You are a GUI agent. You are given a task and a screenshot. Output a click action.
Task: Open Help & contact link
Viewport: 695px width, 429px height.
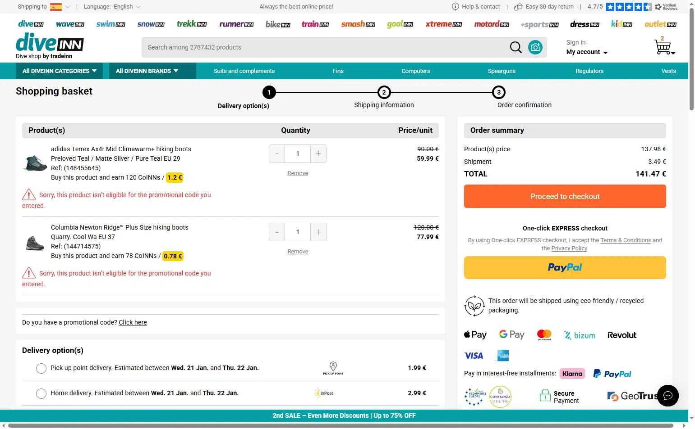tap(476, 7)
